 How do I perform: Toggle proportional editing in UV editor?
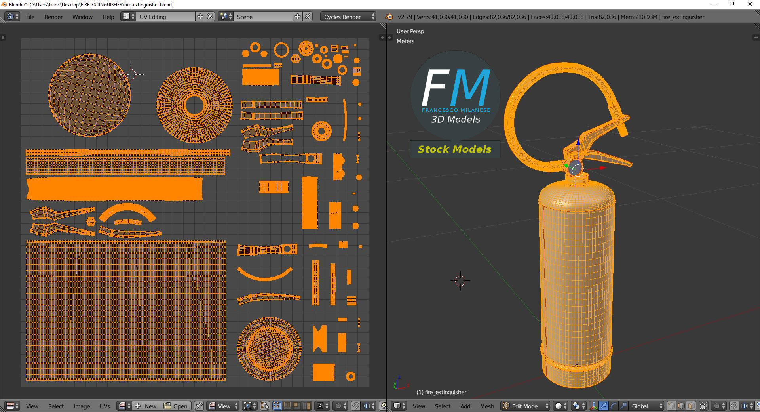[340, 406]
